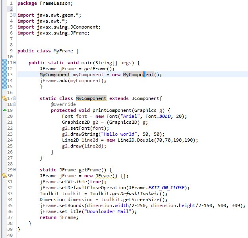Click the "Arial" string literal
248x238 pixels.
pyautogui.click(x=130, y=116)
